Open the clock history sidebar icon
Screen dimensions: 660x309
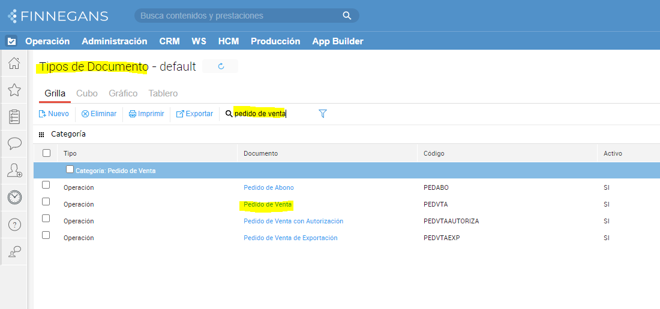click(x=14, y=197)
